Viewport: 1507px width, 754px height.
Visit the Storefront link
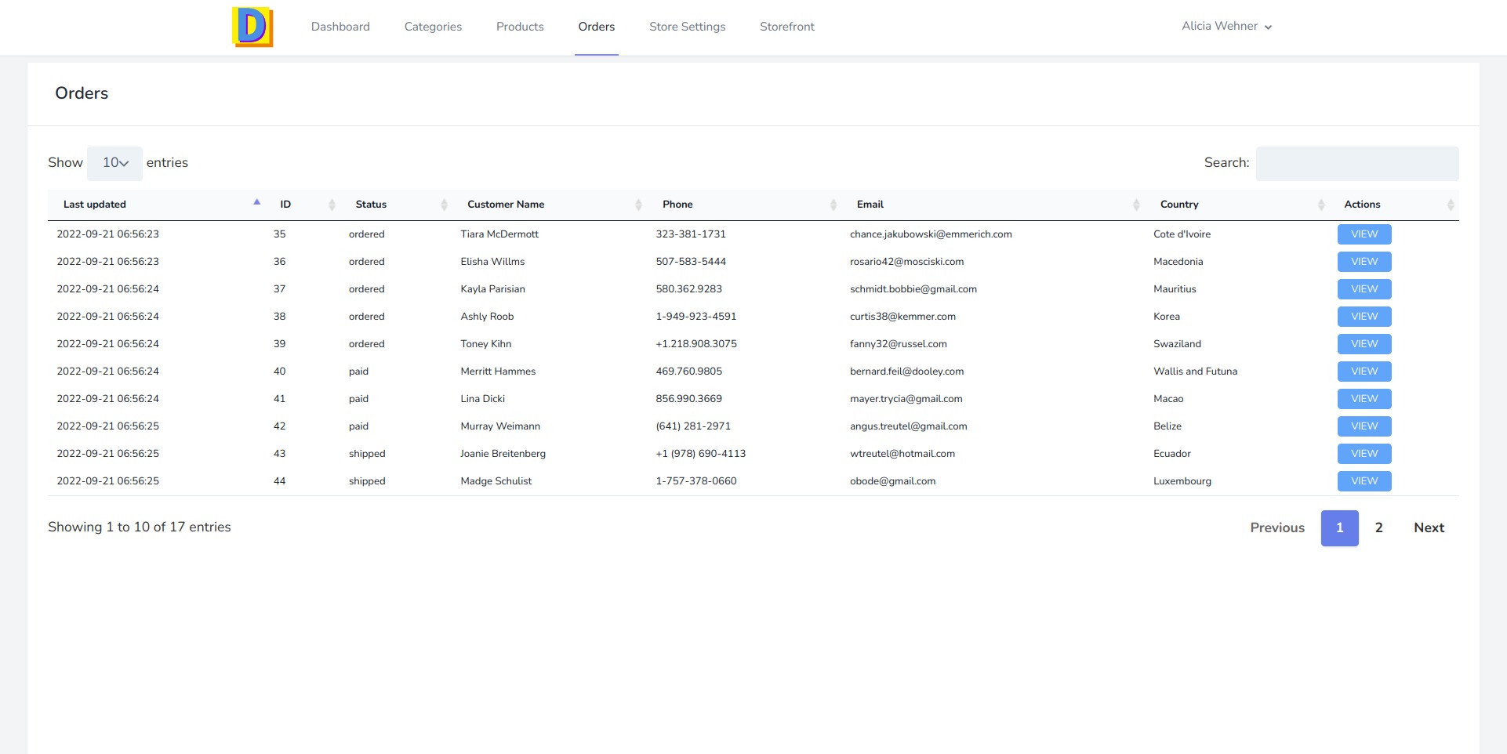[x=787, y=27]
